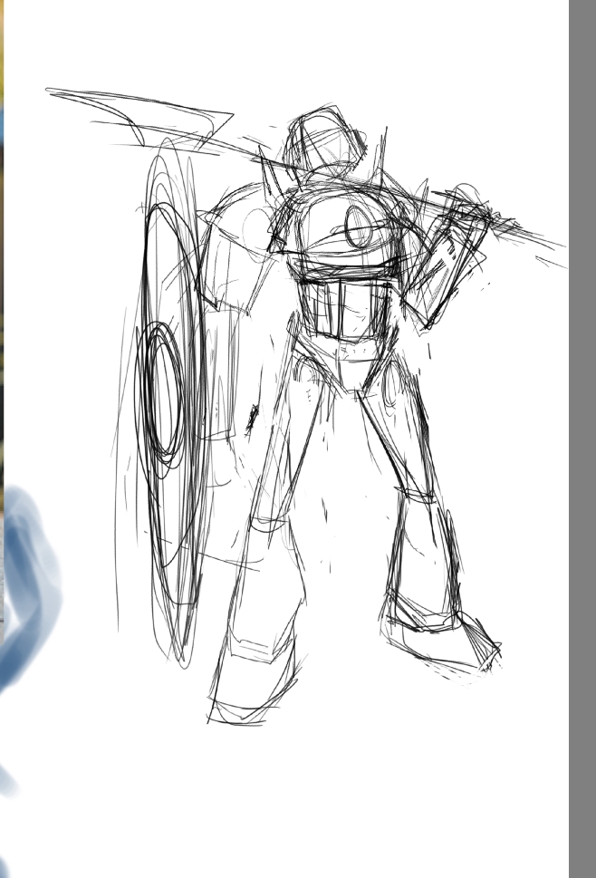Click the inner oval of the round shield
The width and height of the screenshot is (596, 878).
(x=161, y=391)
